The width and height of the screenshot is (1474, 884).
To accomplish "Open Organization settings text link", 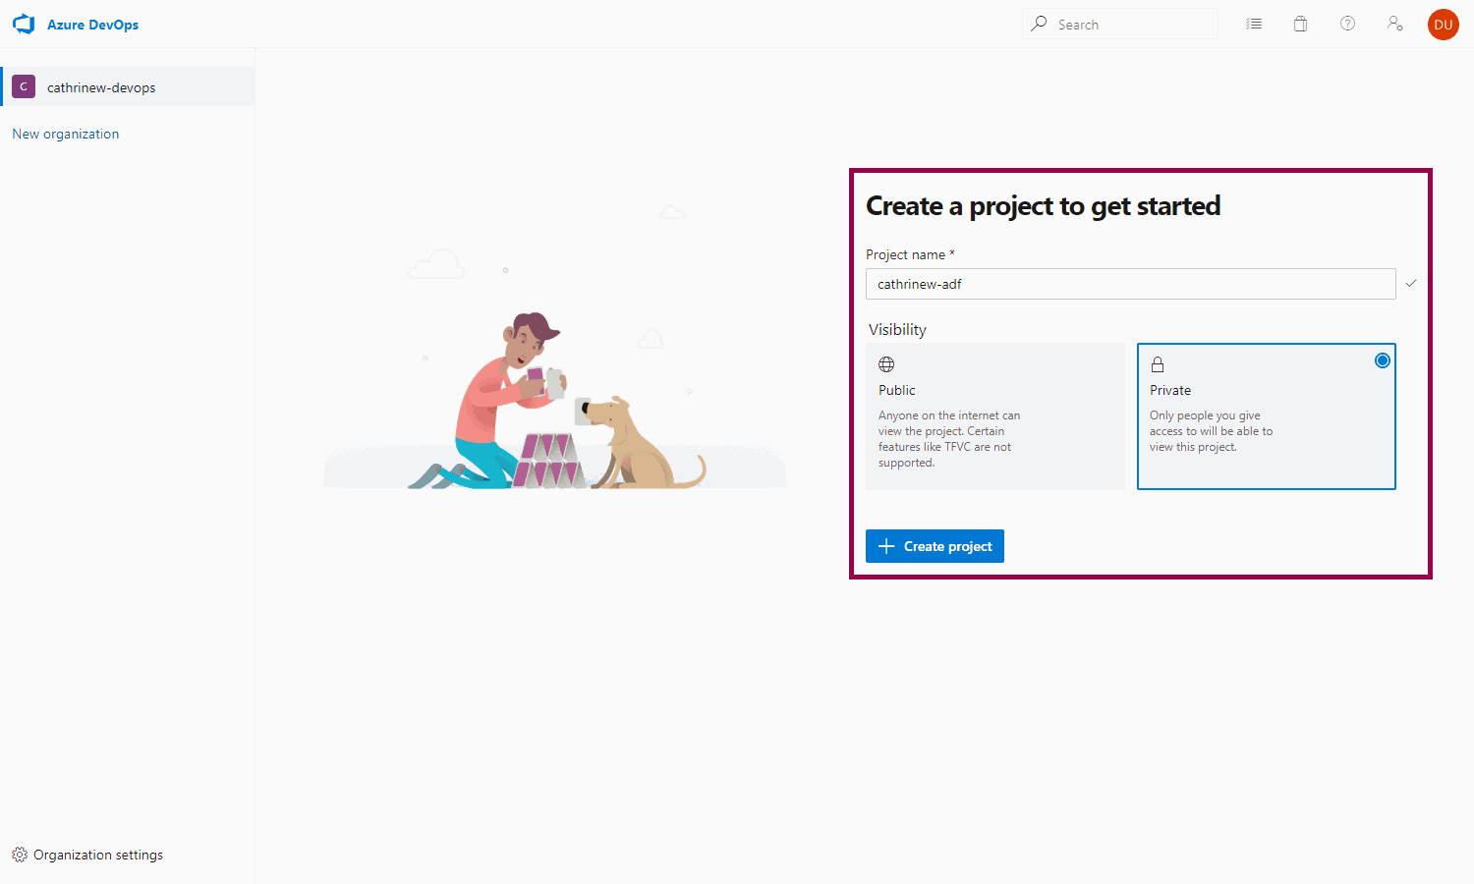I will pos(98,855).
